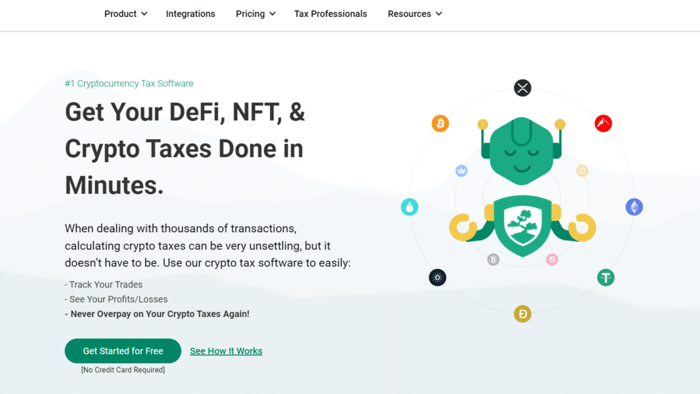Click the paragraph about thousands of transactions
This screenshot has width=700, height=394.
point(208,246)
